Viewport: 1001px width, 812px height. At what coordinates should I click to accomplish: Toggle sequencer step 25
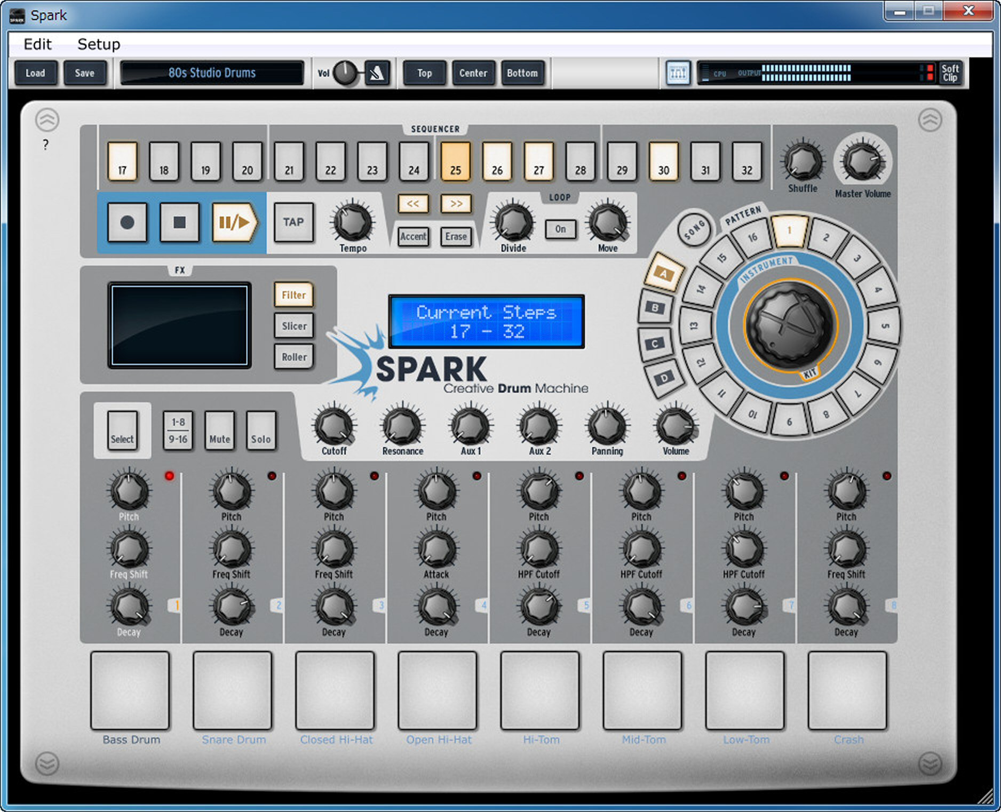click(455, 161)
